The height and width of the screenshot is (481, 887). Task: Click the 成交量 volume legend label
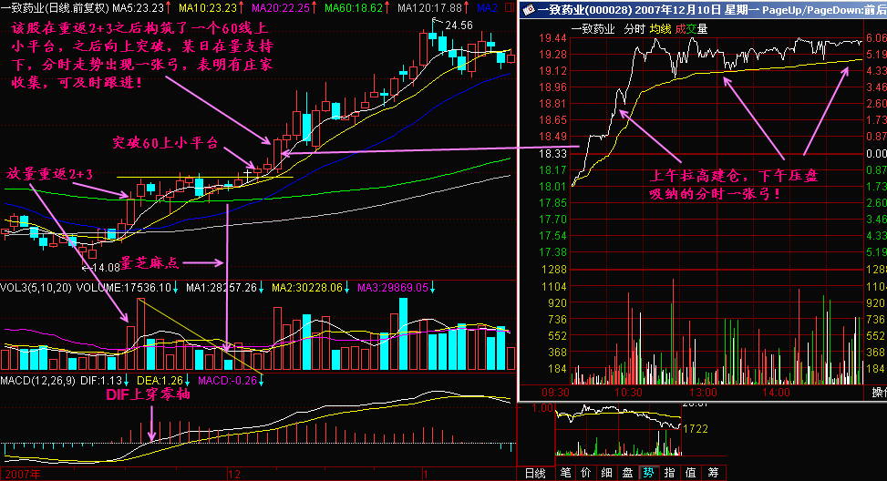pos(691,29)
